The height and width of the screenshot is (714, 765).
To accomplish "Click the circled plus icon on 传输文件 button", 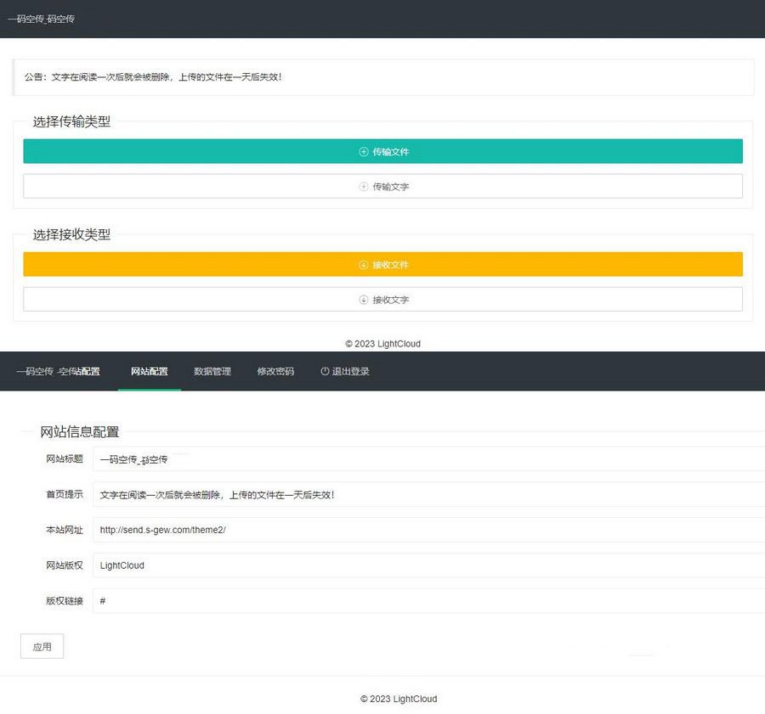I will click(x=362, y=151).
